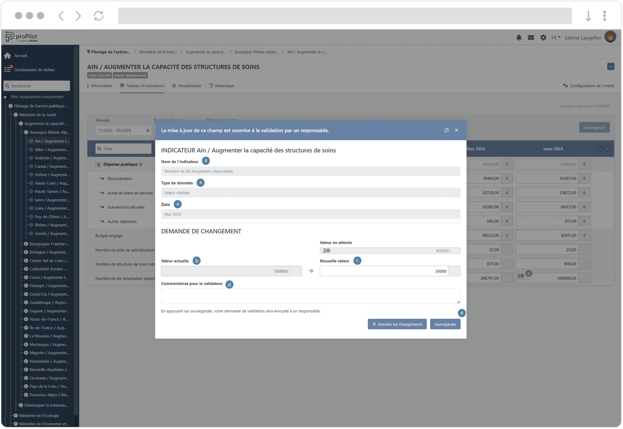Expand the Bretagne tree node

click(26, 252)
